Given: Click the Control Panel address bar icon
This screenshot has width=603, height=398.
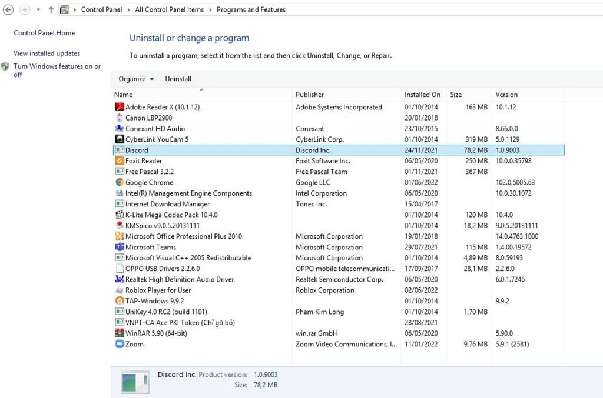Looking at the screenshot, I should pyautogui.click(x=64, y=9).
